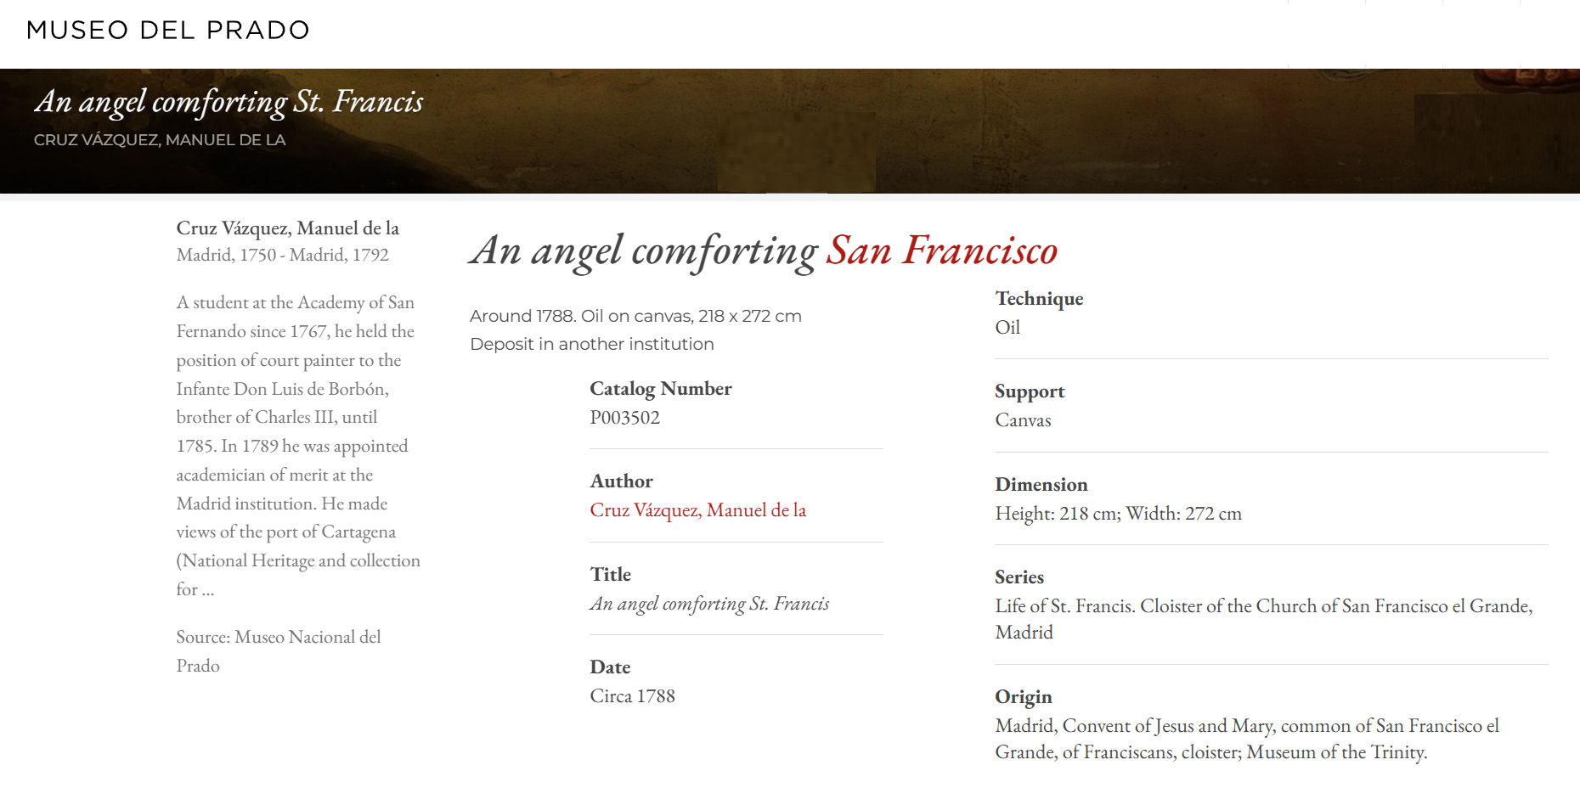Image resolution: width=1580 pixels, height=799 pixels.
Task: Click "Deposit in another institution" text
Action: pos(591,344)
